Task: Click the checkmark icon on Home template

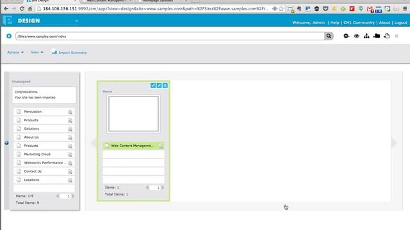Action: tap(153, 85)
